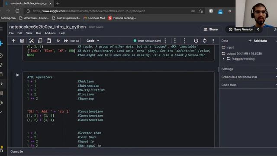Open the Code cell type dropdown
This screenshot has height=156, width=277.
click(93, 41)
